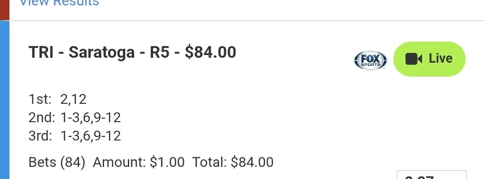Click the 3rd: position label

(x=40, y=136)
